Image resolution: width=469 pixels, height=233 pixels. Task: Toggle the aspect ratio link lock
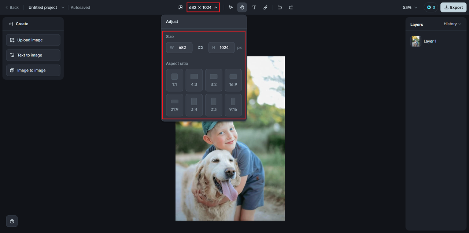(200, 47)
